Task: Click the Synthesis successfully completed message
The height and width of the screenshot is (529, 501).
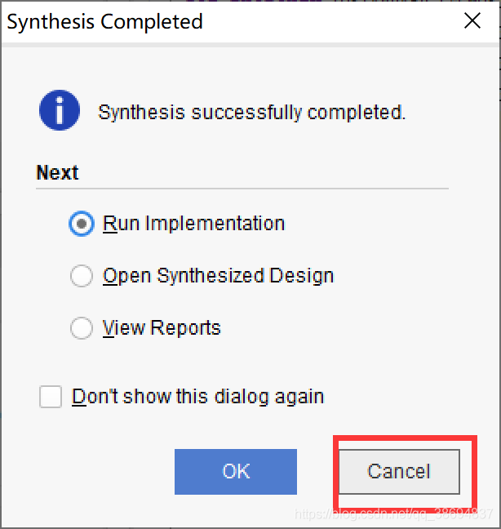Action: (252, 113)
